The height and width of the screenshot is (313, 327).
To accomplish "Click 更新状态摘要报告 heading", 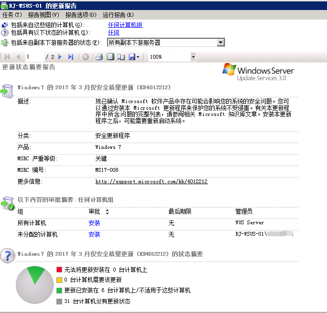I will 29,67.
